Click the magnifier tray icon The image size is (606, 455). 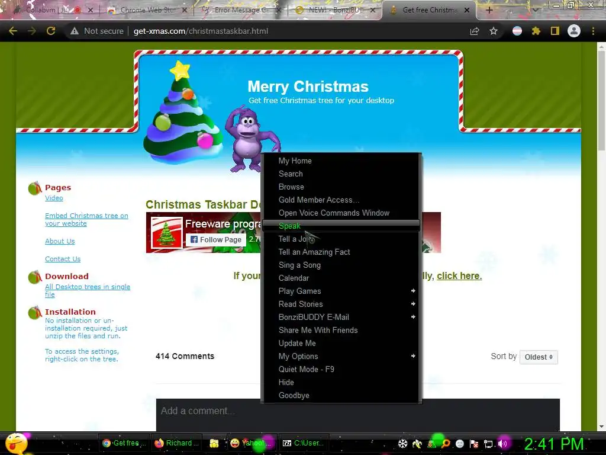446,444
